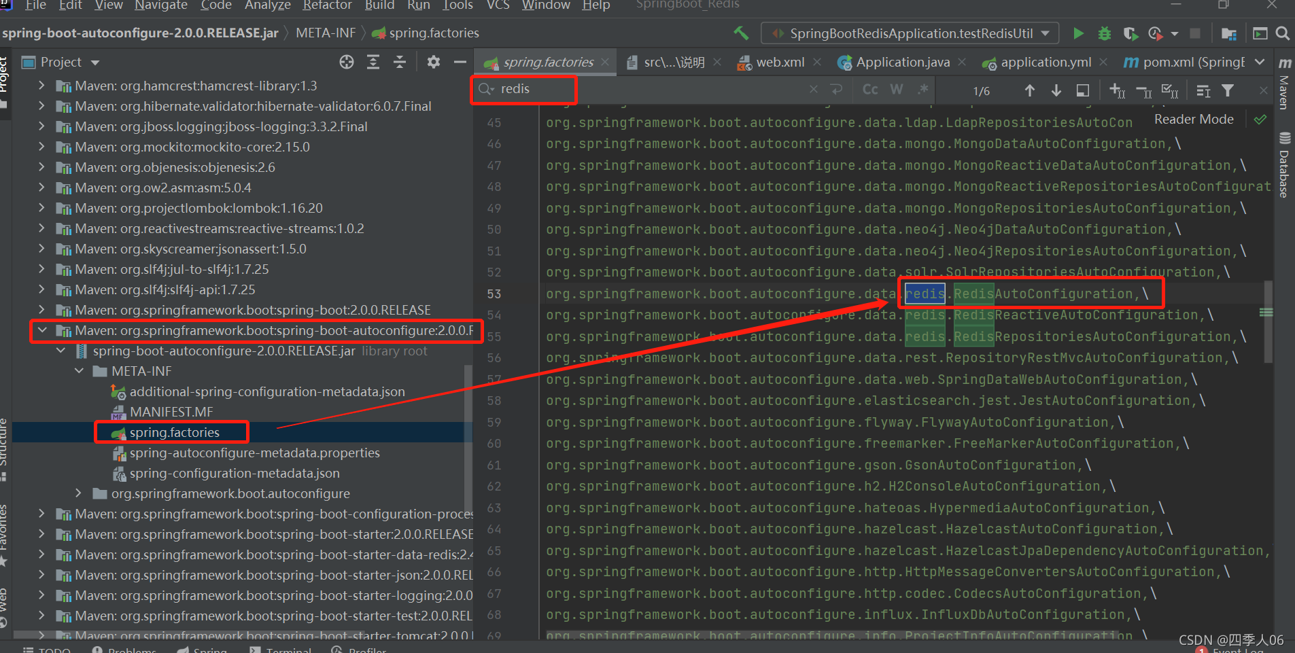The height and width of the screenshot is (653, 1295).
Task: Toggle Words (W) search option
Action: pos(897,90)
